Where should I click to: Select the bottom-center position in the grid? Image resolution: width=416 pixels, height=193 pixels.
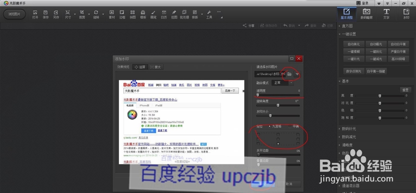[278, 143]
